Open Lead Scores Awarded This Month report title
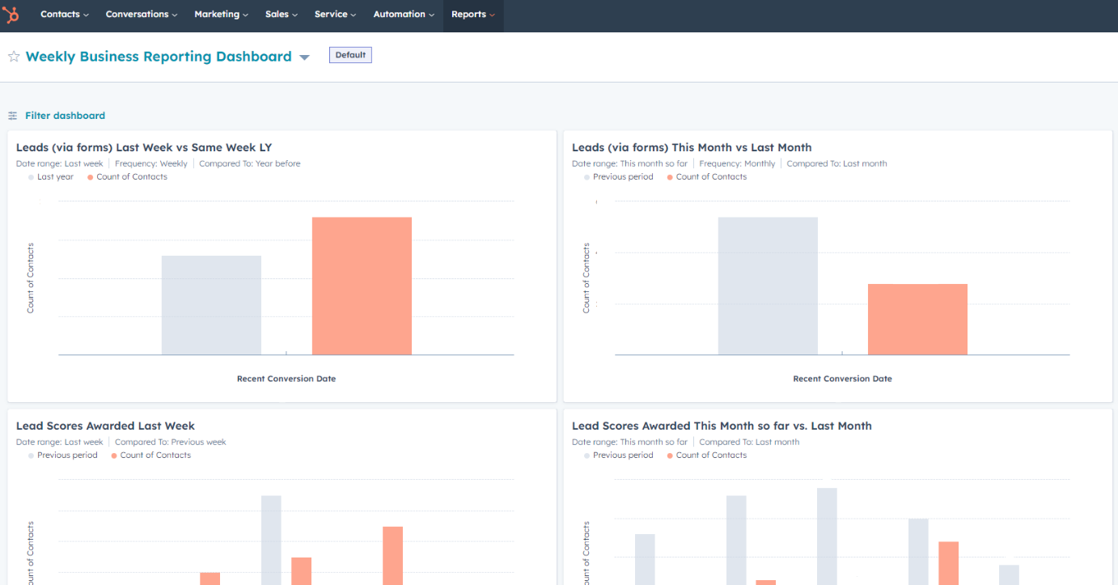The image size is (1118, 585). pyautogui.click(x=722, y=426)
